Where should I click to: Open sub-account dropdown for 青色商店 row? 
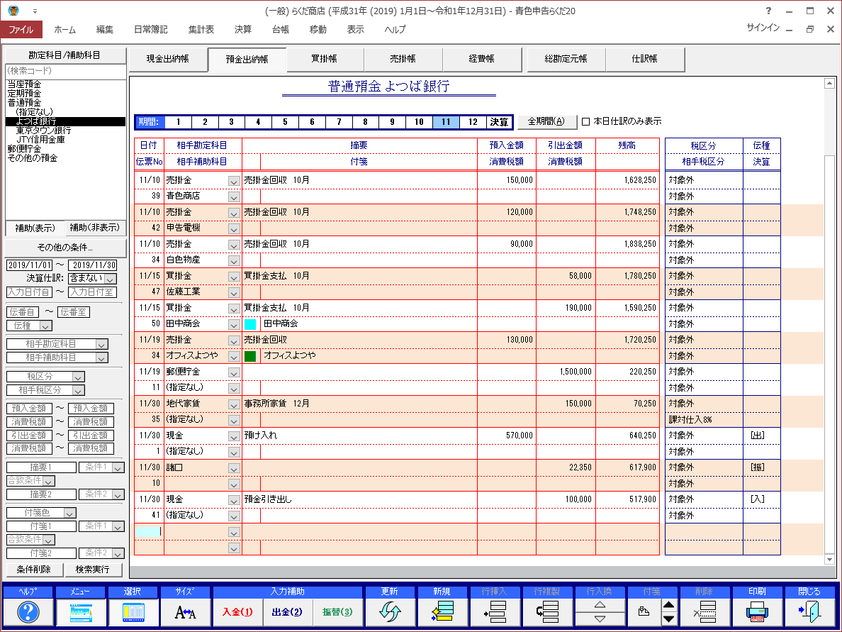(234, 197)
